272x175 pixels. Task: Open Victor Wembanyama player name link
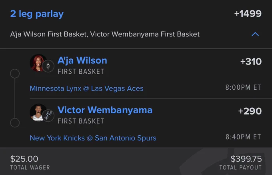coord(105,110)
